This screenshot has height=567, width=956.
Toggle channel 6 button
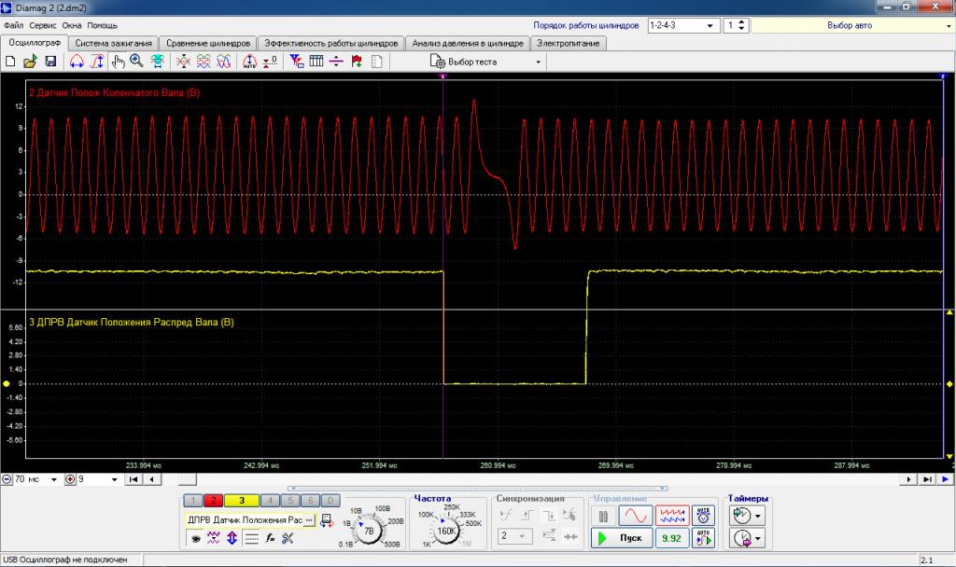pos(310,501)
